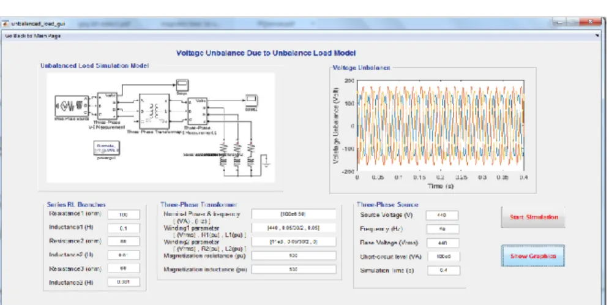
Task: Click the Winding2 parameter field
Action: [294, 242]
